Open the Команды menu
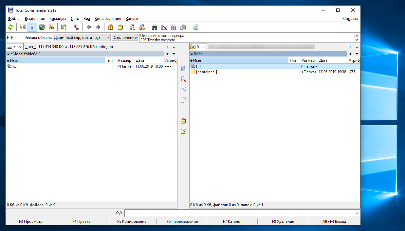 coord(58,19)
